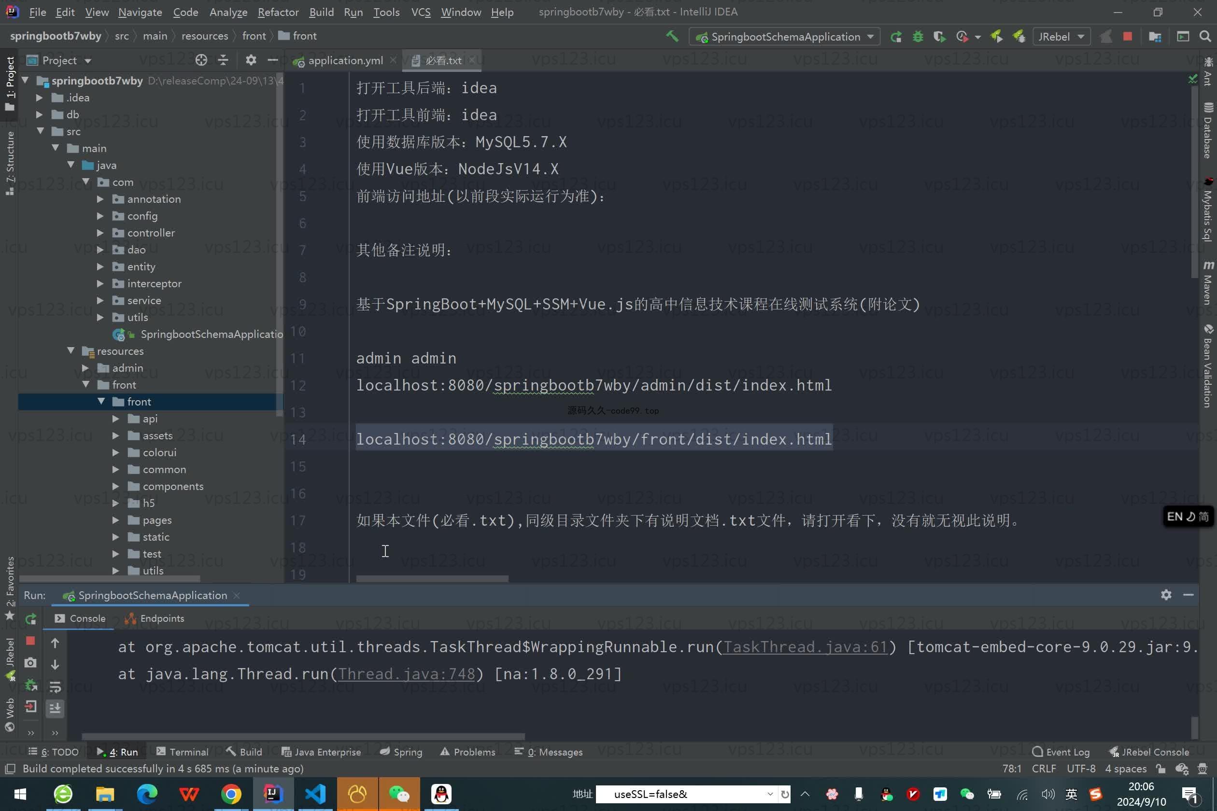Collapse the resources folder
Image resolution: width=1217 pixels, height=811 pixels.
click(x=71, y=351)
